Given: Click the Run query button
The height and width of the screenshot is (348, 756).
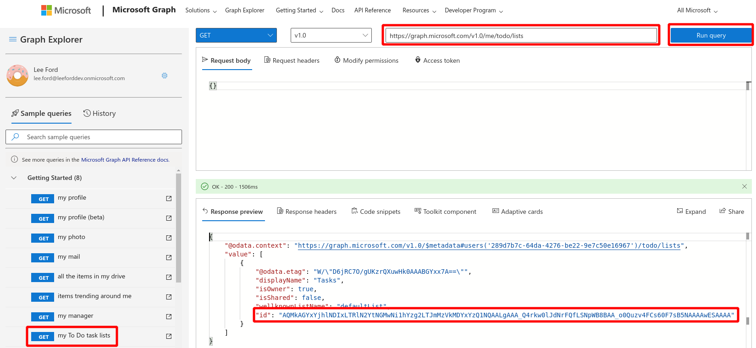Looking at the screenshot, I should coord(711,35).
